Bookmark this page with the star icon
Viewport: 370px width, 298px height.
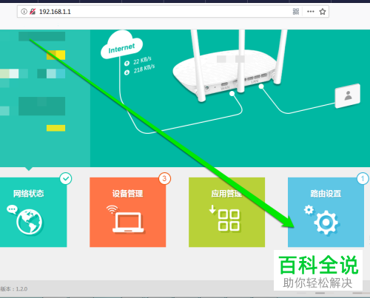[323, 12]
